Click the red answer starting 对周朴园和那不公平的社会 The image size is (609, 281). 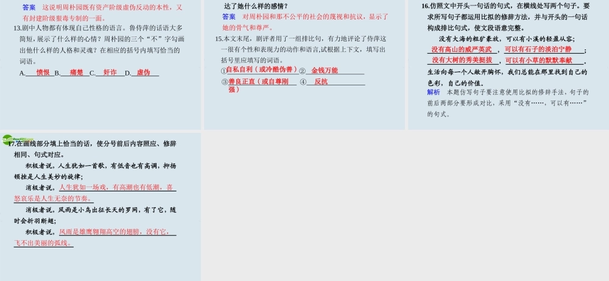(x=305, y=22)
